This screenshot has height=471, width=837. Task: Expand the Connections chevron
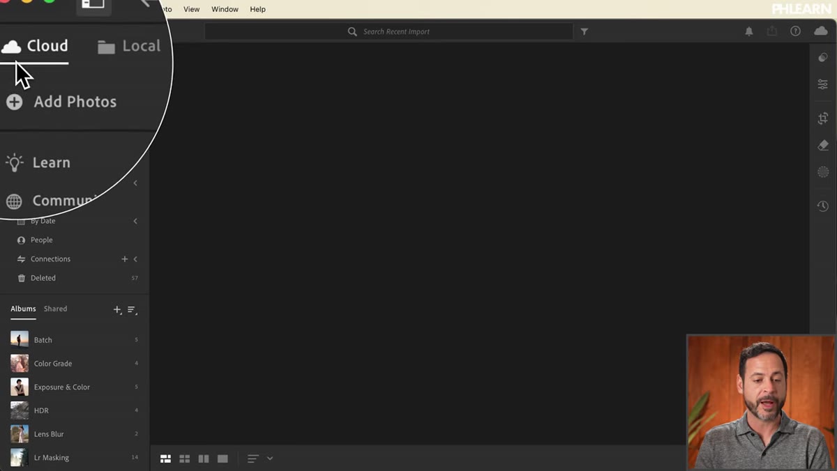pos(135,258)
